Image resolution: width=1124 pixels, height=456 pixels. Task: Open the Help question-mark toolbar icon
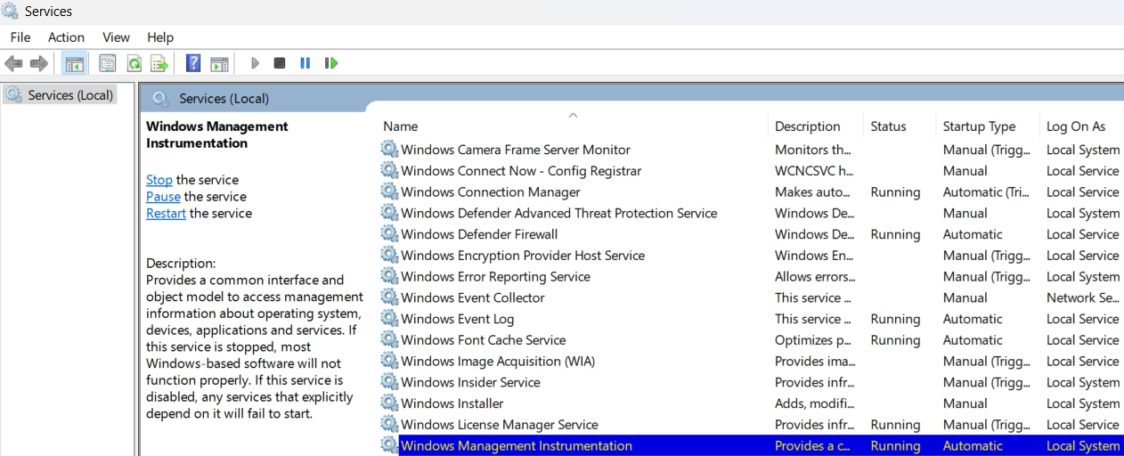[193, 63]
